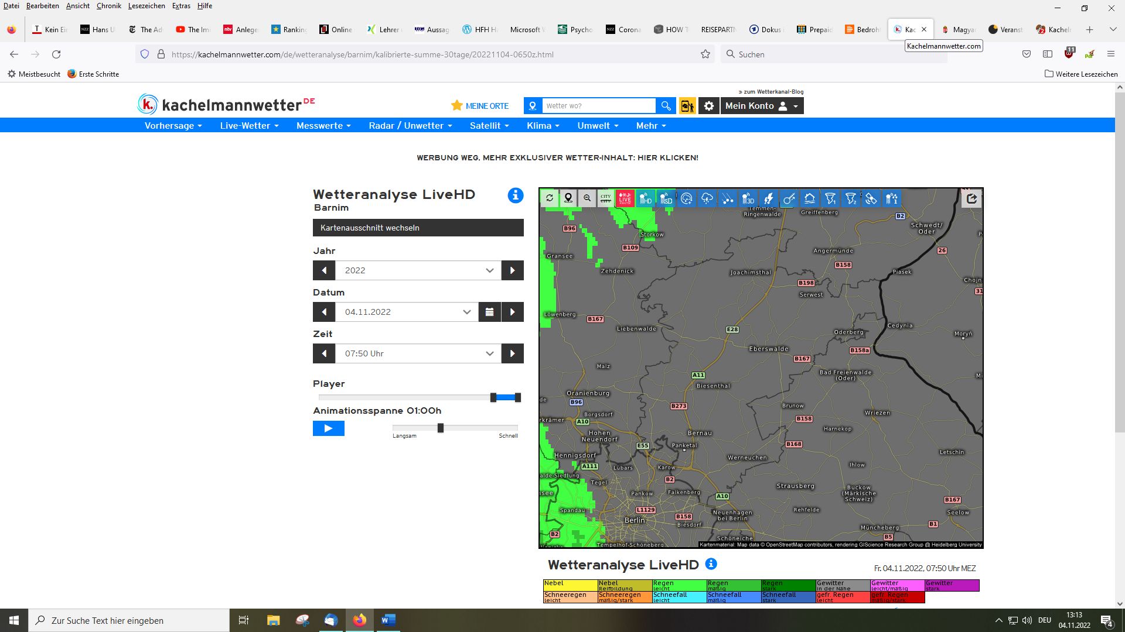
Task: Open the calendar date picker icon
Action: [489, 312]
